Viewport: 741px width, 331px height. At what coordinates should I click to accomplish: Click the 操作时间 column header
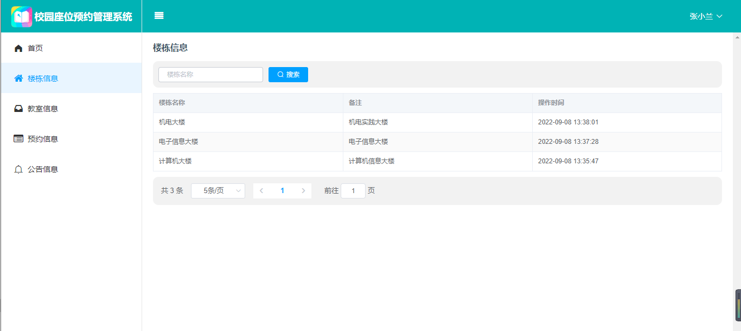(x=551, y=103)
